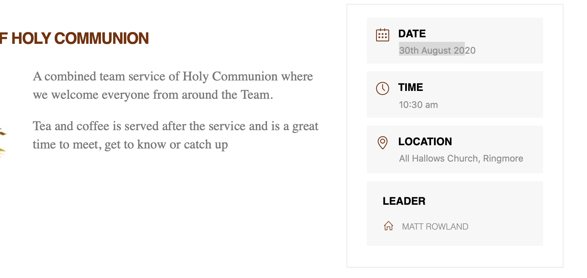Click the HOLY COMMUNION page title
The image size is (587, 278).
tap(74, 39)
